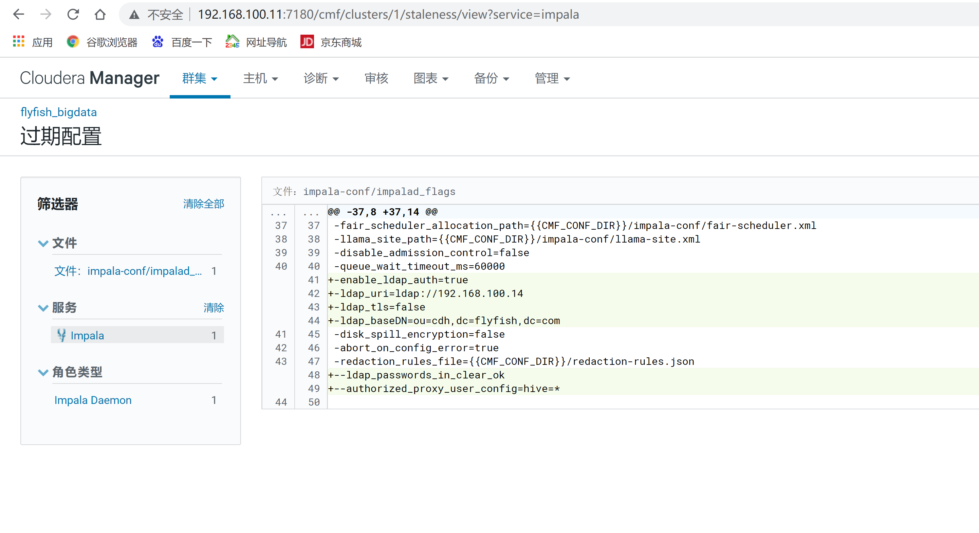The width and height of the screenshot is (979, 533).
Task: Open the 群集 dropdown menu
Action: (x=200, y=78)
